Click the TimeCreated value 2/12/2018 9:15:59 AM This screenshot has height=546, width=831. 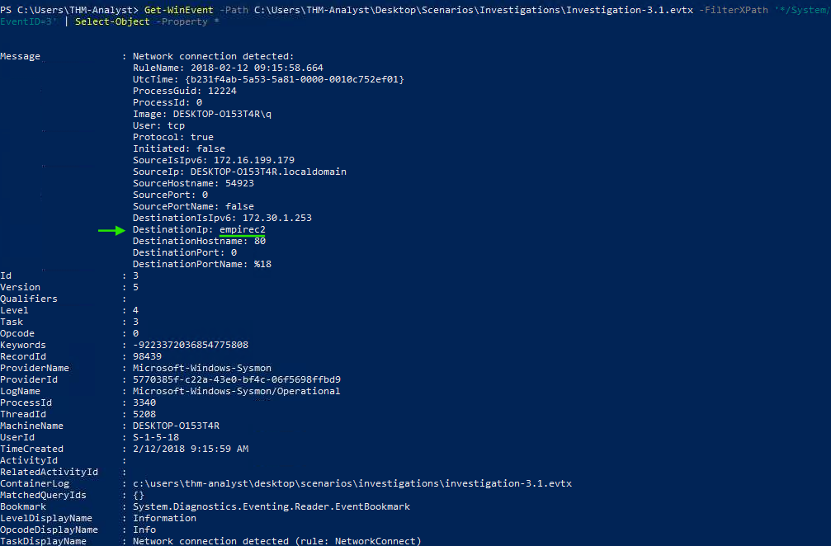191,449
